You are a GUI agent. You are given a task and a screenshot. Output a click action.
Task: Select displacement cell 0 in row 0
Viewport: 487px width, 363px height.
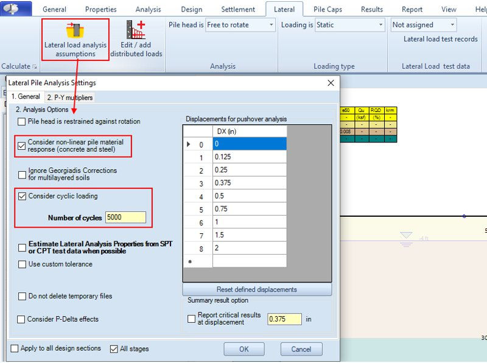click(250, 144)
